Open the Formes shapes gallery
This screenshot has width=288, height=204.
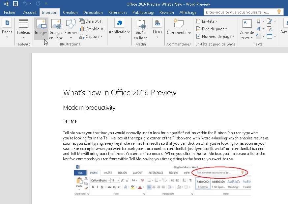tap(71, 29)
